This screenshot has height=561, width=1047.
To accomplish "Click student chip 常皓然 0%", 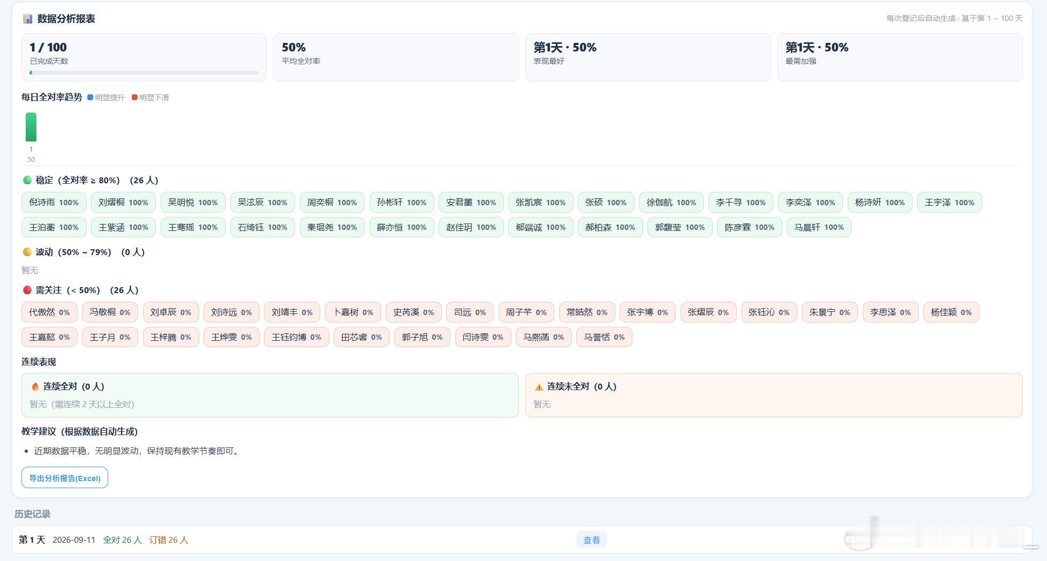I will (x=587, y=312).
